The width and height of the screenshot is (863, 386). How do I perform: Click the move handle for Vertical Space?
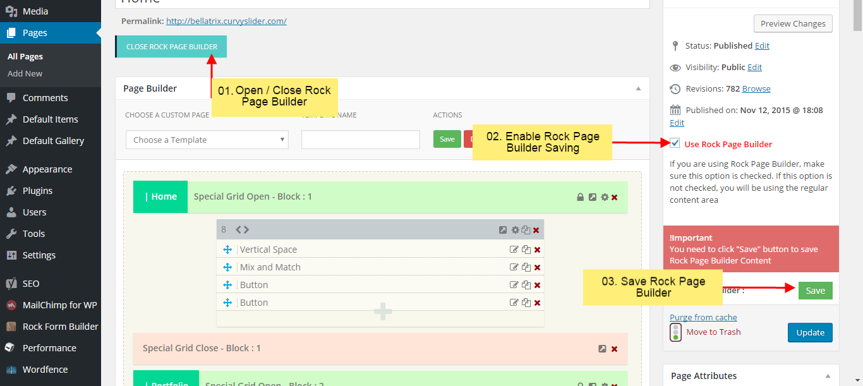click(227, 250)
